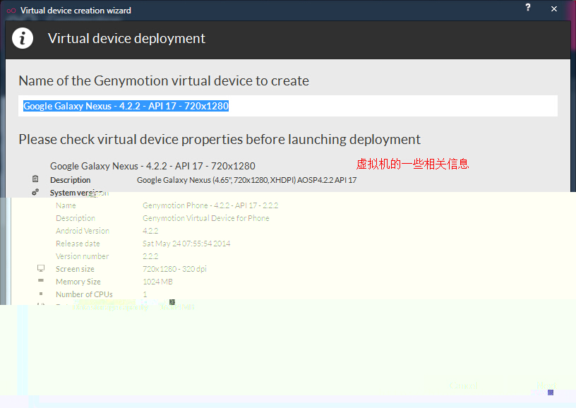Click the gears icon beside System version

coord(35,192)
